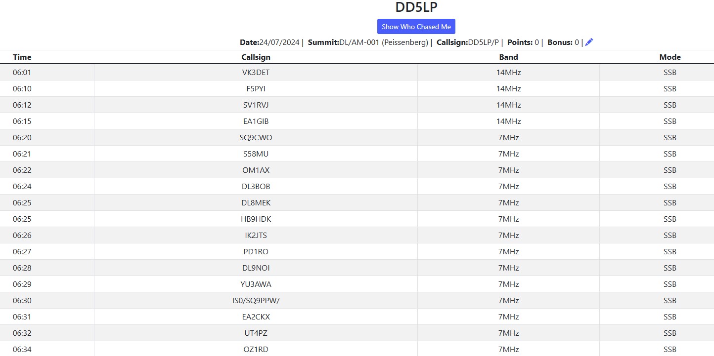The width and height of the screenshot is (714, 356).
Task: Click the 14MHz band of VK3DET
Action: pyautogui.click(x=508, y=73)
